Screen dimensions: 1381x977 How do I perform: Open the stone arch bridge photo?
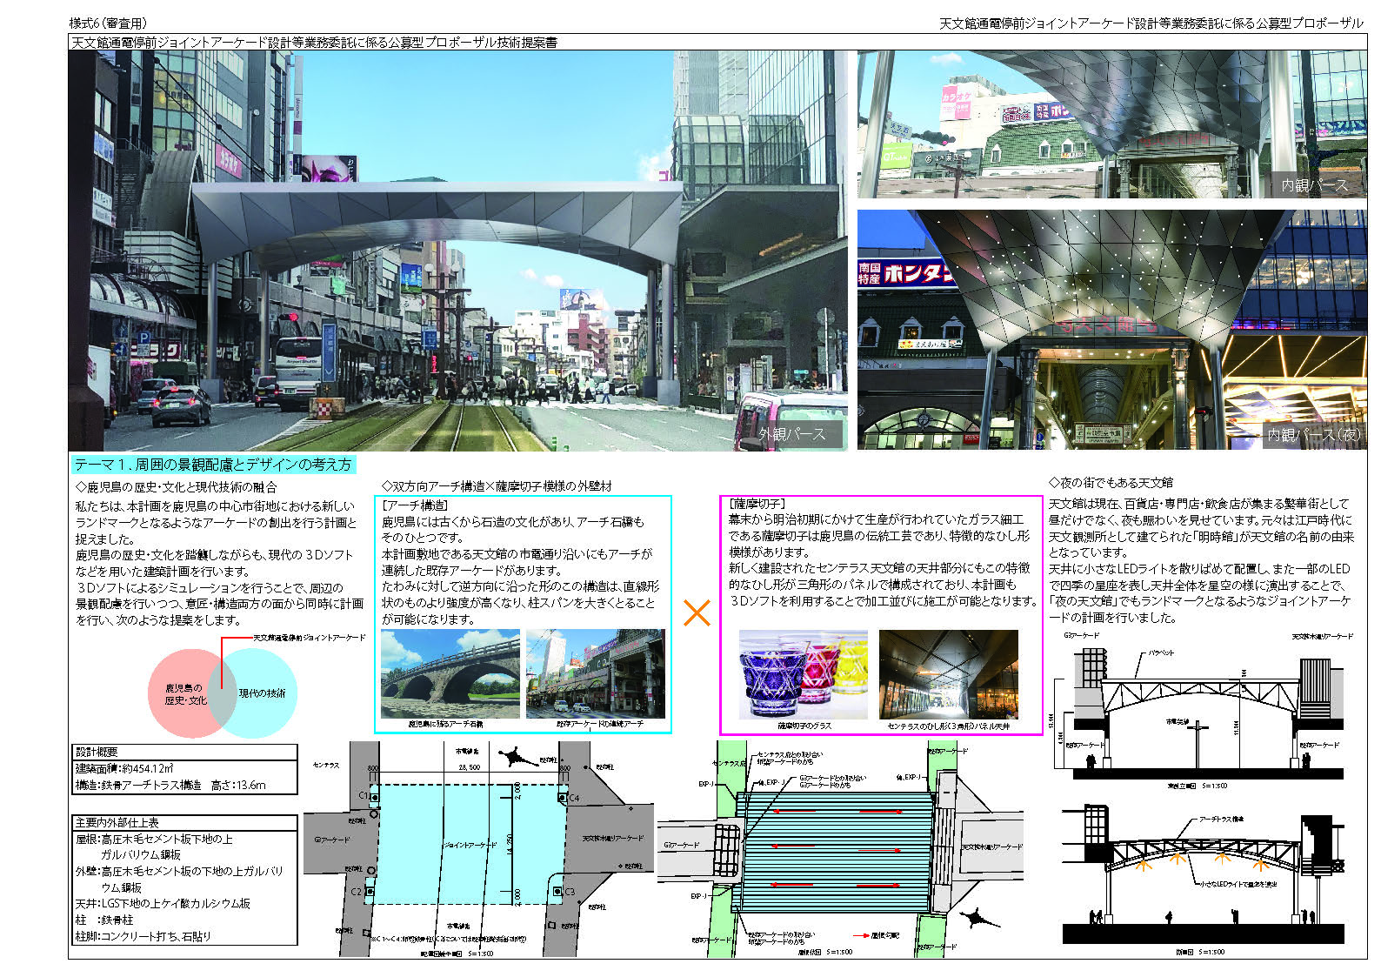450,673
